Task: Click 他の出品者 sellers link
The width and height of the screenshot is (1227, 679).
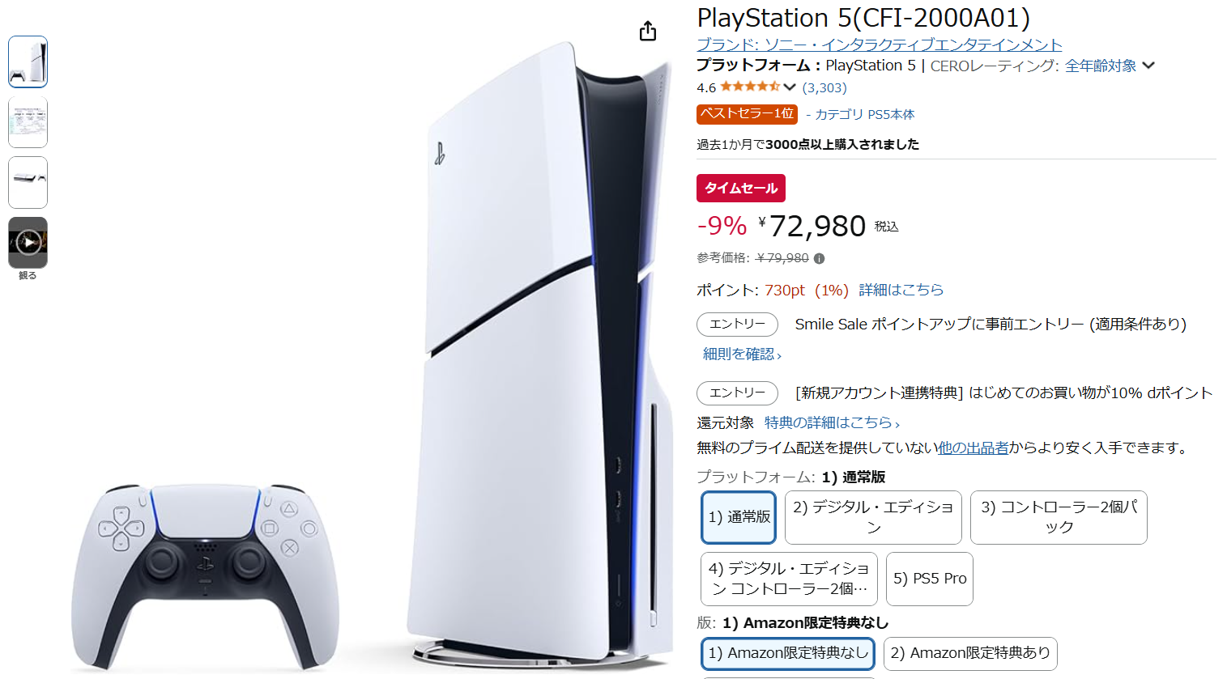Action: pos(973,448)
